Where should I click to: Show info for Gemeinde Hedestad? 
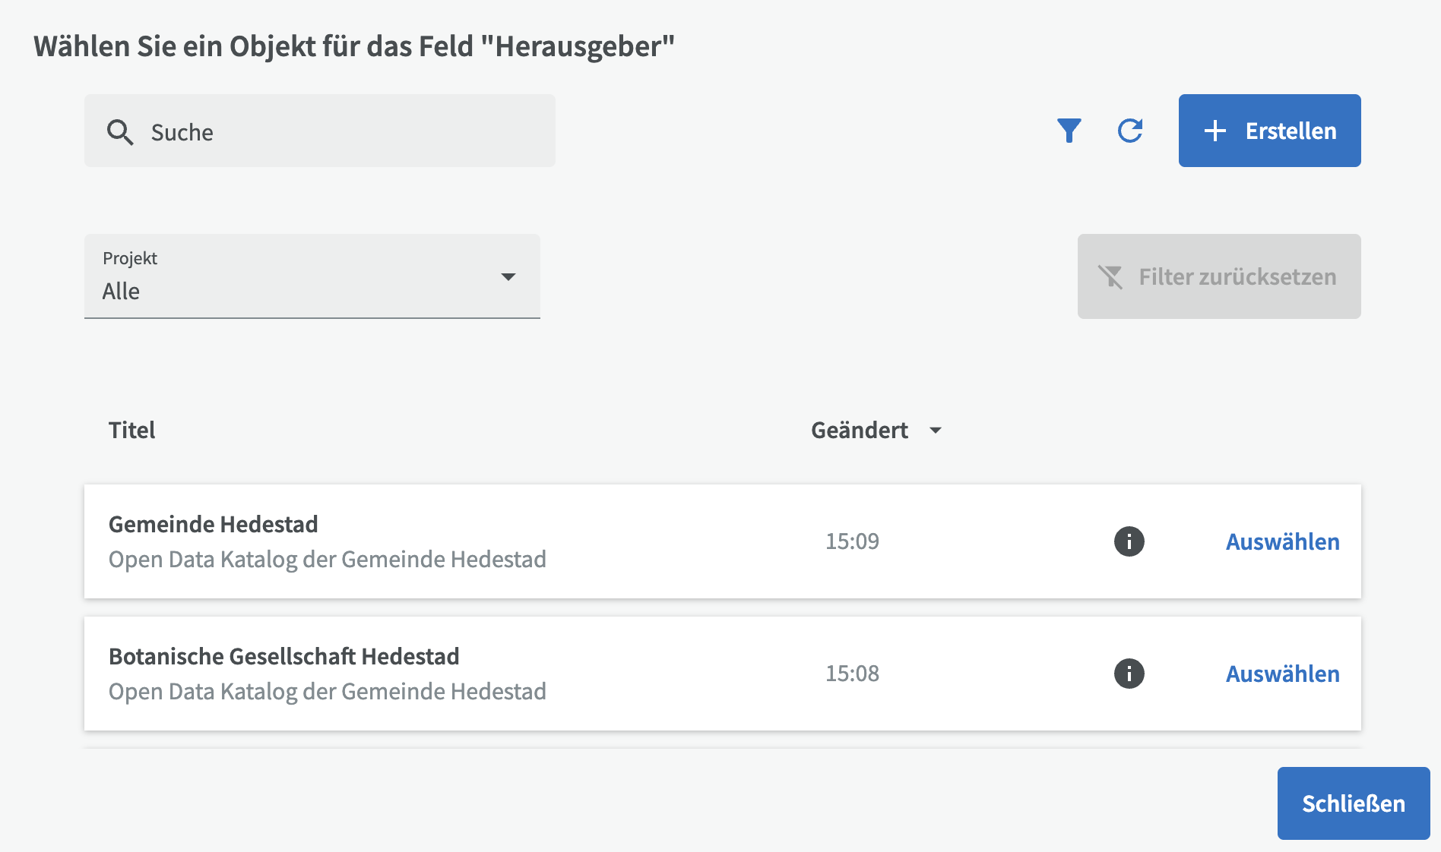pyautogui.click(x=1129, y=541)
